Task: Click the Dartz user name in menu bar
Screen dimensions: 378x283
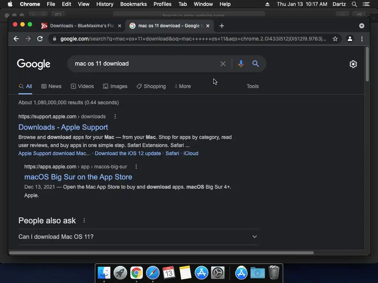Action: click(x=339, y=4)
